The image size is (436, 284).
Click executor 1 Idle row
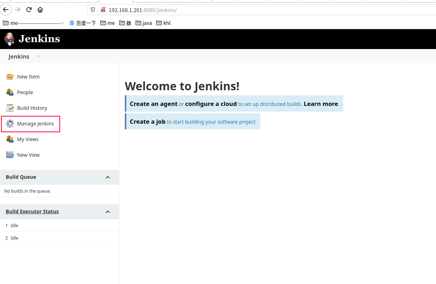click(59, 225)
